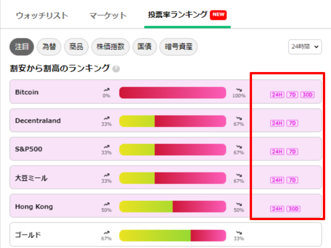Select the 為替 filter chip
331x248 pixels.
point(49,46)
